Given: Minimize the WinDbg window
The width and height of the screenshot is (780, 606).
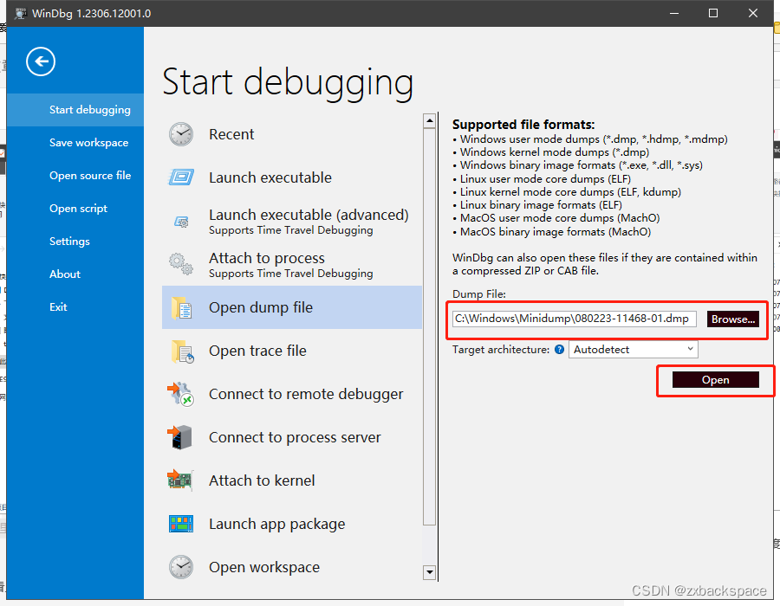Looking at the screenshot, I should pyautogui.click(x=674, y=13).
